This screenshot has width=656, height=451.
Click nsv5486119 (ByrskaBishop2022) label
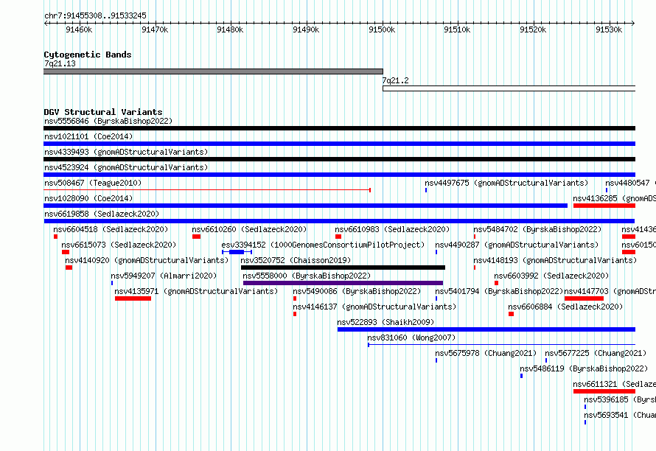click(x=584, y=368)
